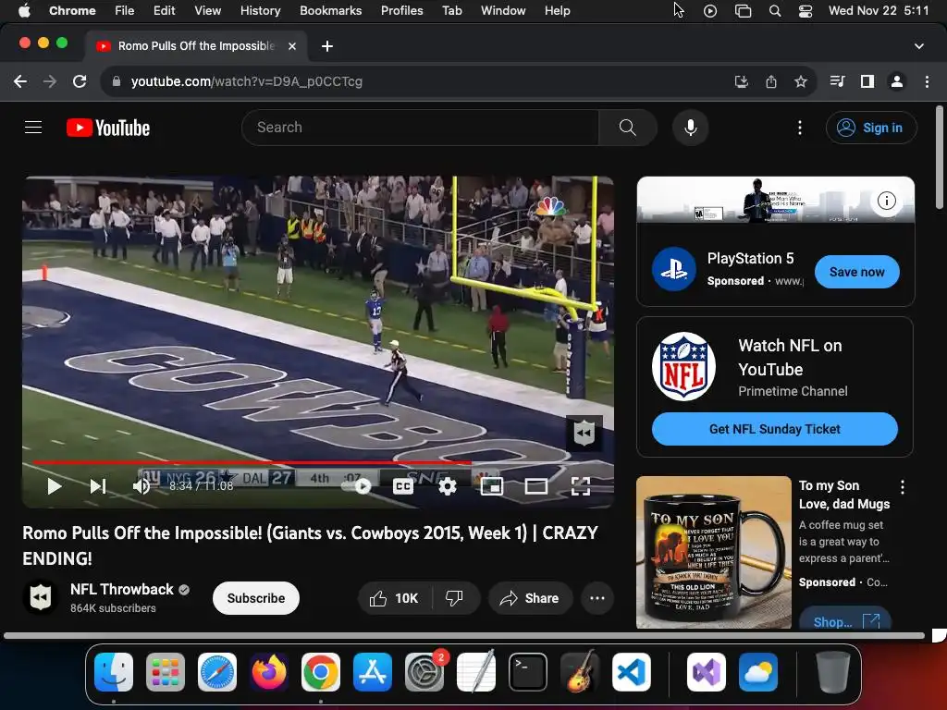Go to the YouTube home logo

pos(108,128)
